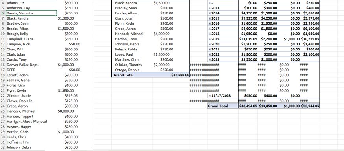Click the Hinds, Chris cell

pos(31,137)
